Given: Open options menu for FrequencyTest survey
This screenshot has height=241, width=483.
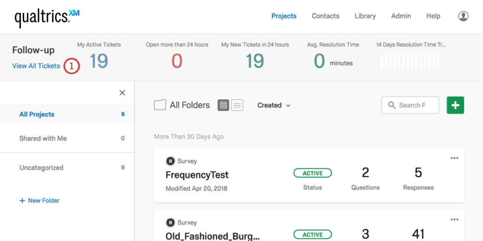Looking at the screenshot, I should coord(454,158).
